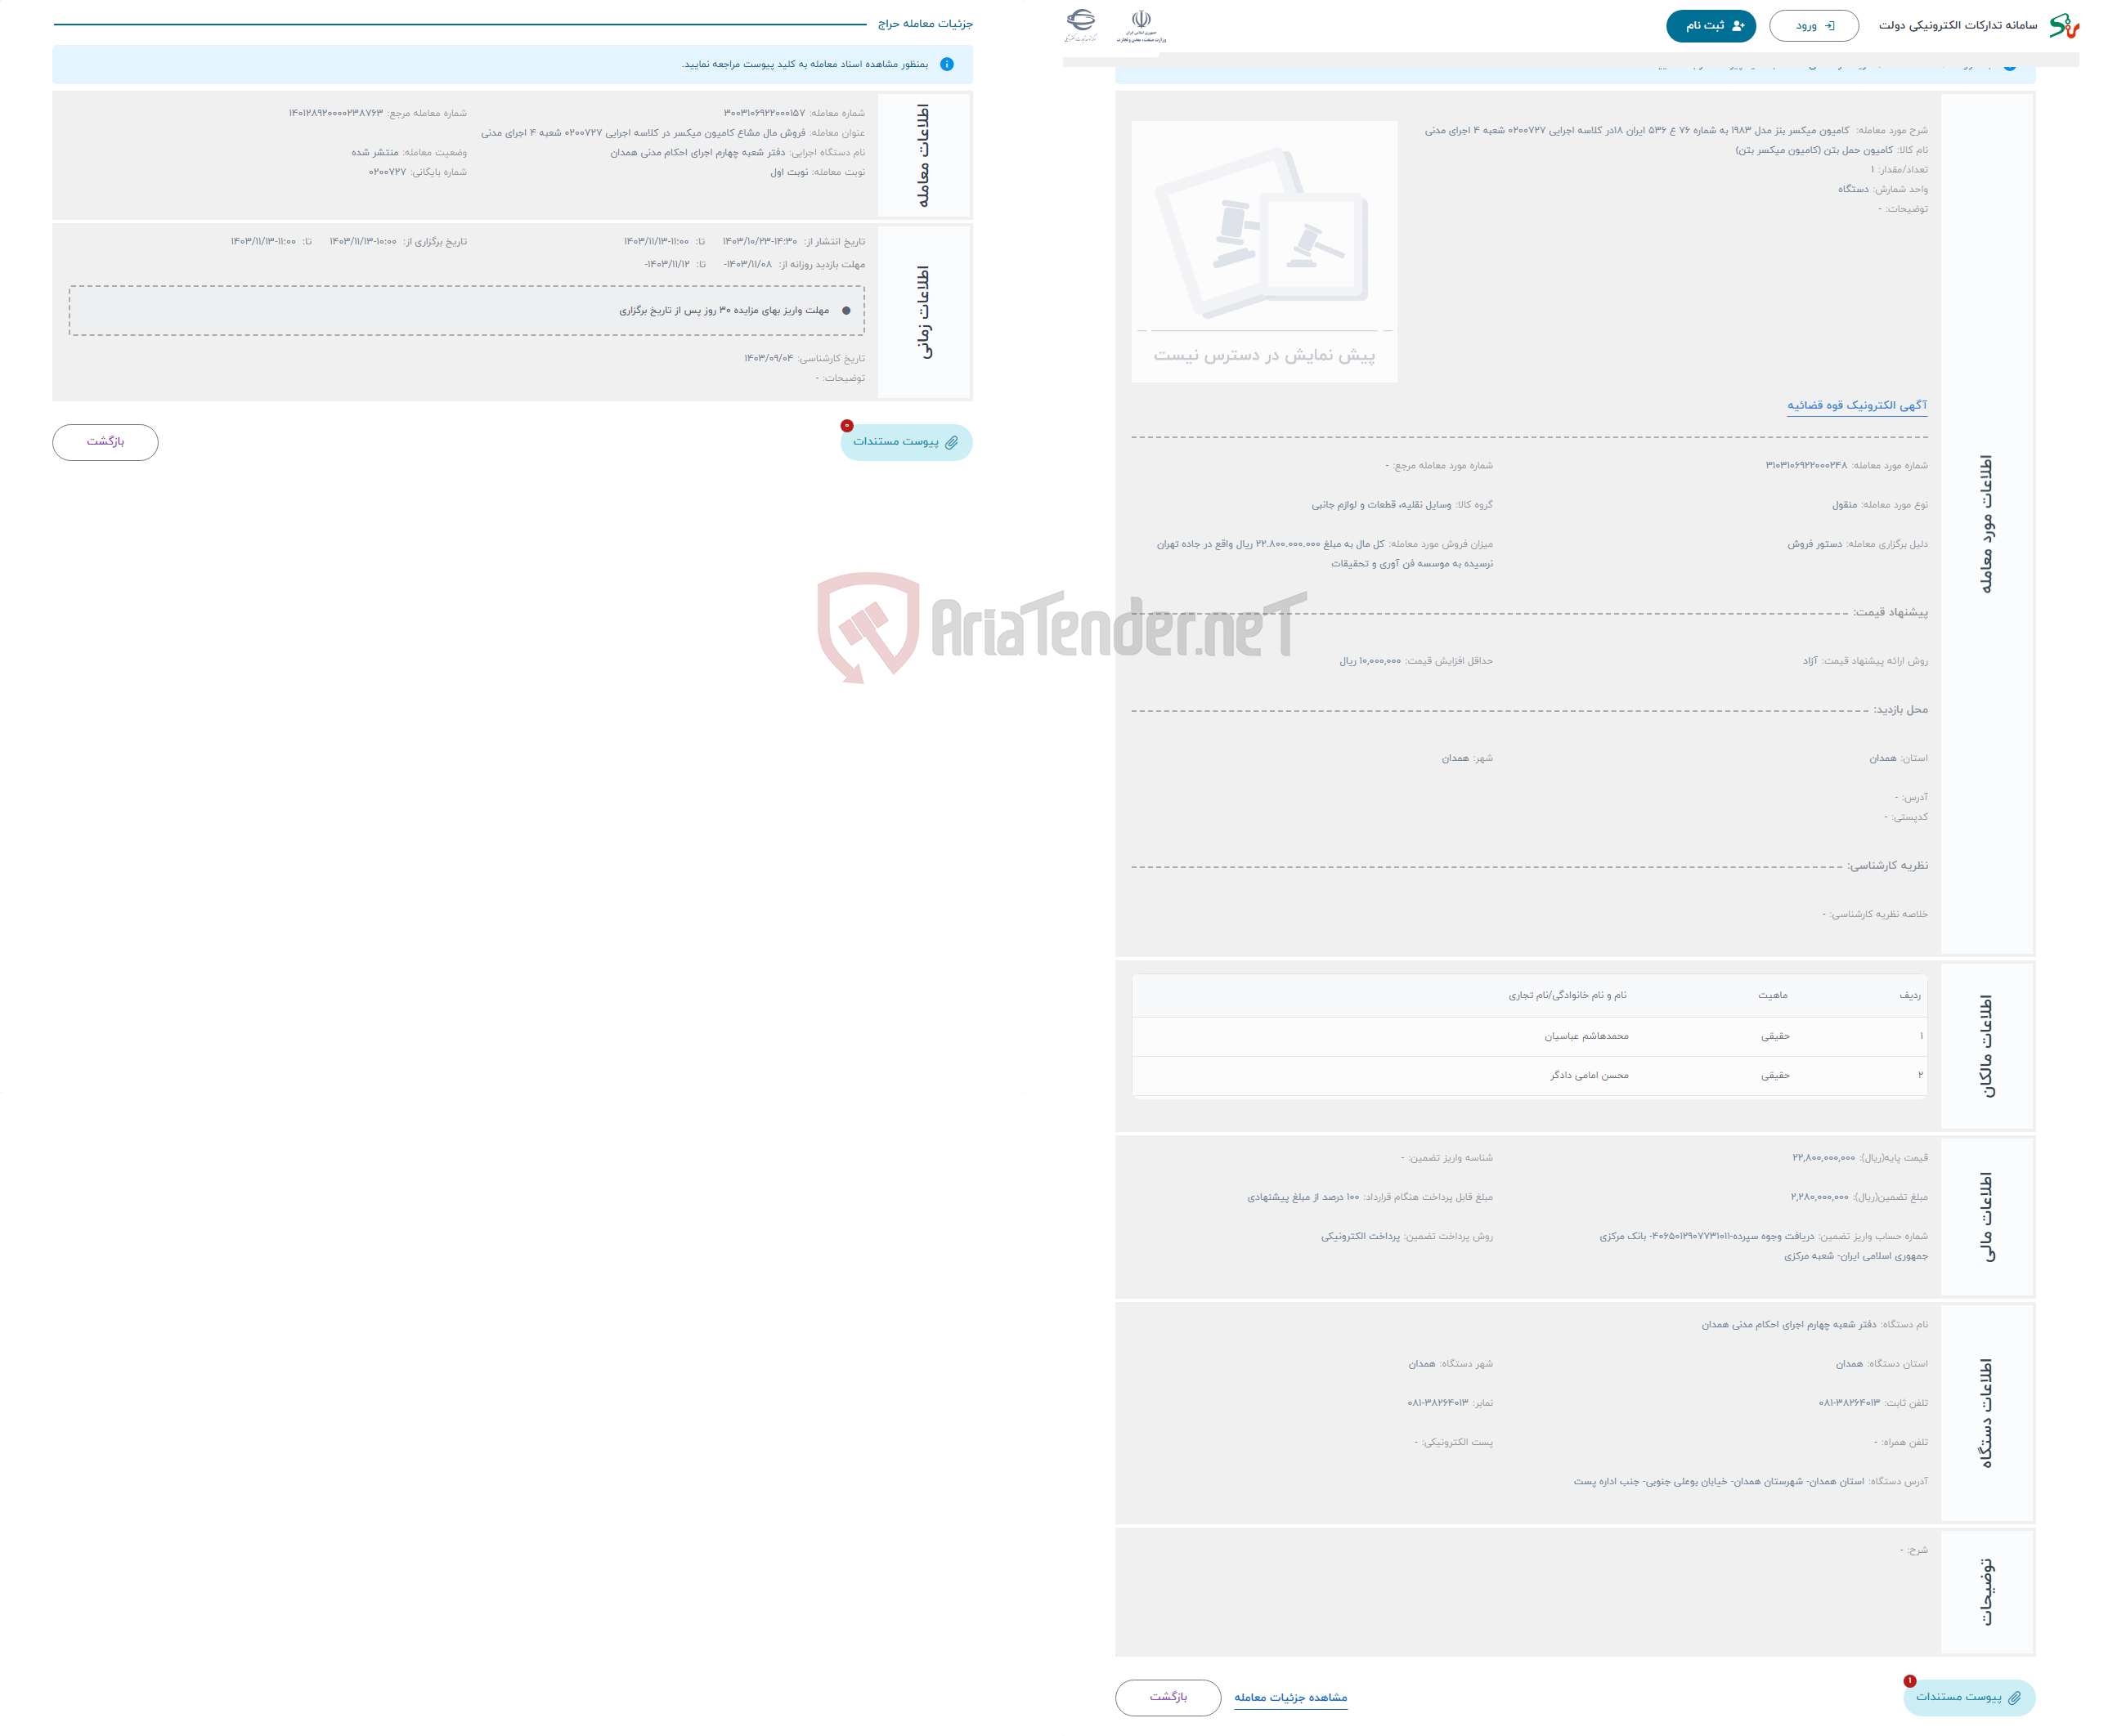Click the info alert icon near top notice

(x=950, y=65)
